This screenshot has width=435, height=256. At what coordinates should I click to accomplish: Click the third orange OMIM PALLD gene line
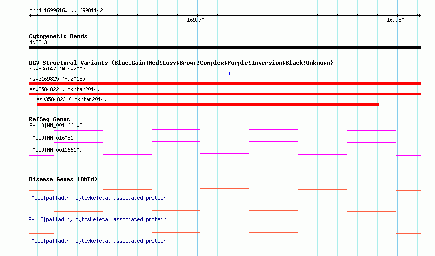click(225, 233)
